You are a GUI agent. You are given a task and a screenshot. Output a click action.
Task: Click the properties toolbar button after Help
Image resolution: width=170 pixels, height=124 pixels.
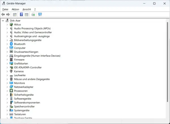tap(26, 14)
